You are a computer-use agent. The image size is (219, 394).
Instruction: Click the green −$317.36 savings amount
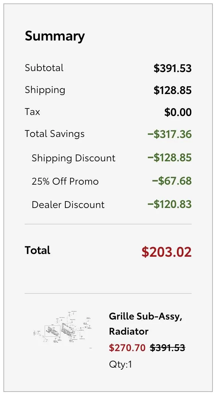pos(170,134)
